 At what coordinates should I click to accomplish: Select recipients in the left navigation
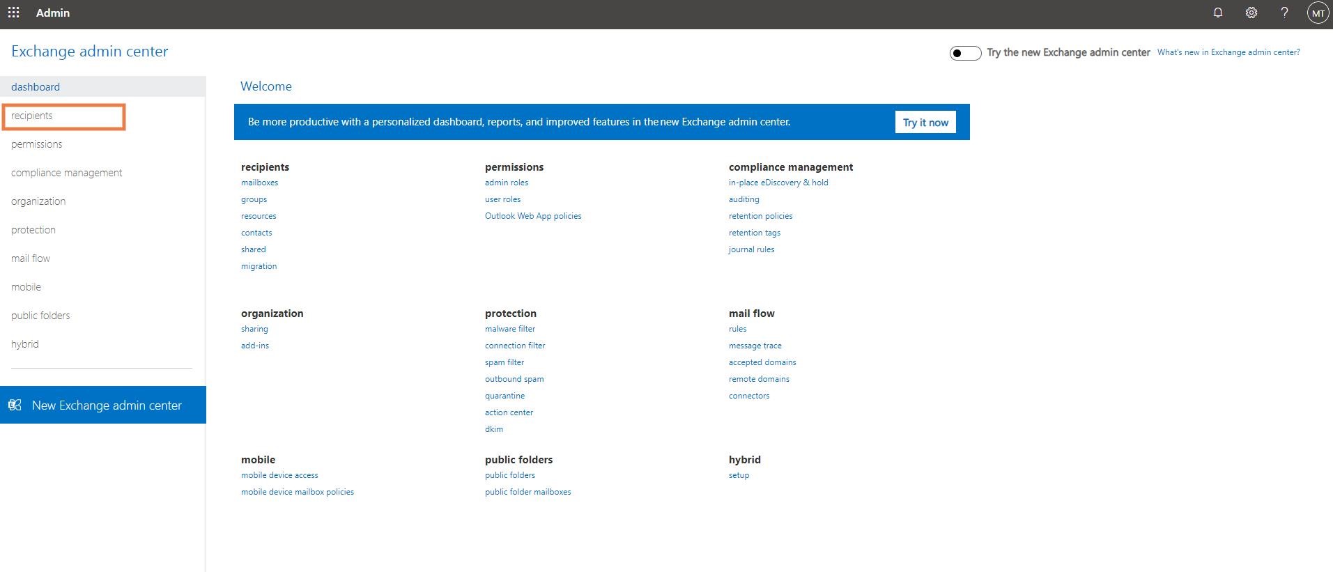(x=32, y=116)
